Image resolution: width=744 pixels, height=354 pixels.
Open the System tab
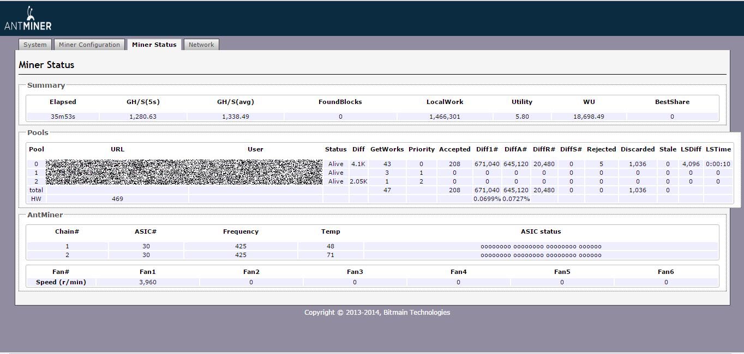coord(35,45)
